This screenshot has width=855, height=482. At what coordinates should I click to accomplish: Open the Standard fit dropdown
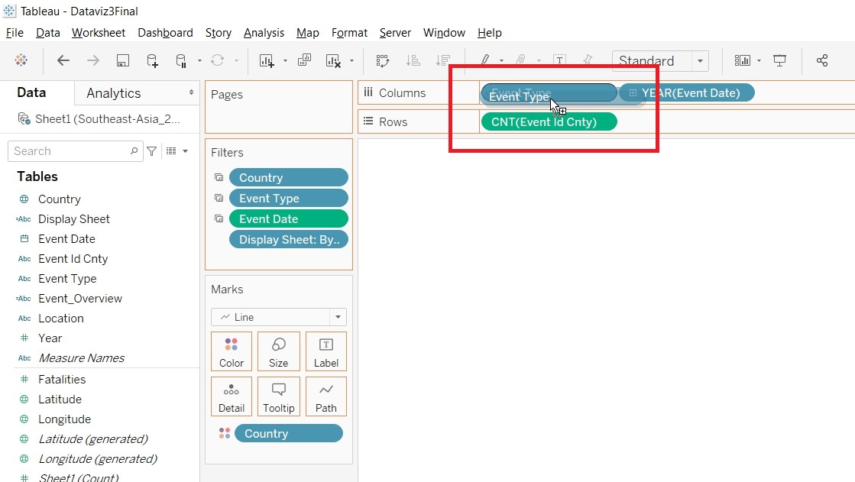(699, 61)
